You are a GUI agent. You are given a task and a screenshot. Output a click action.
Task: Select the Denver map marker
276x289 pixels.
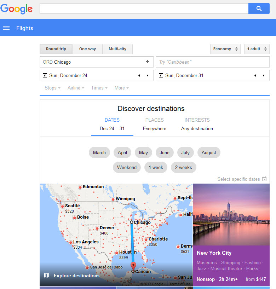(x=97, y=229)
